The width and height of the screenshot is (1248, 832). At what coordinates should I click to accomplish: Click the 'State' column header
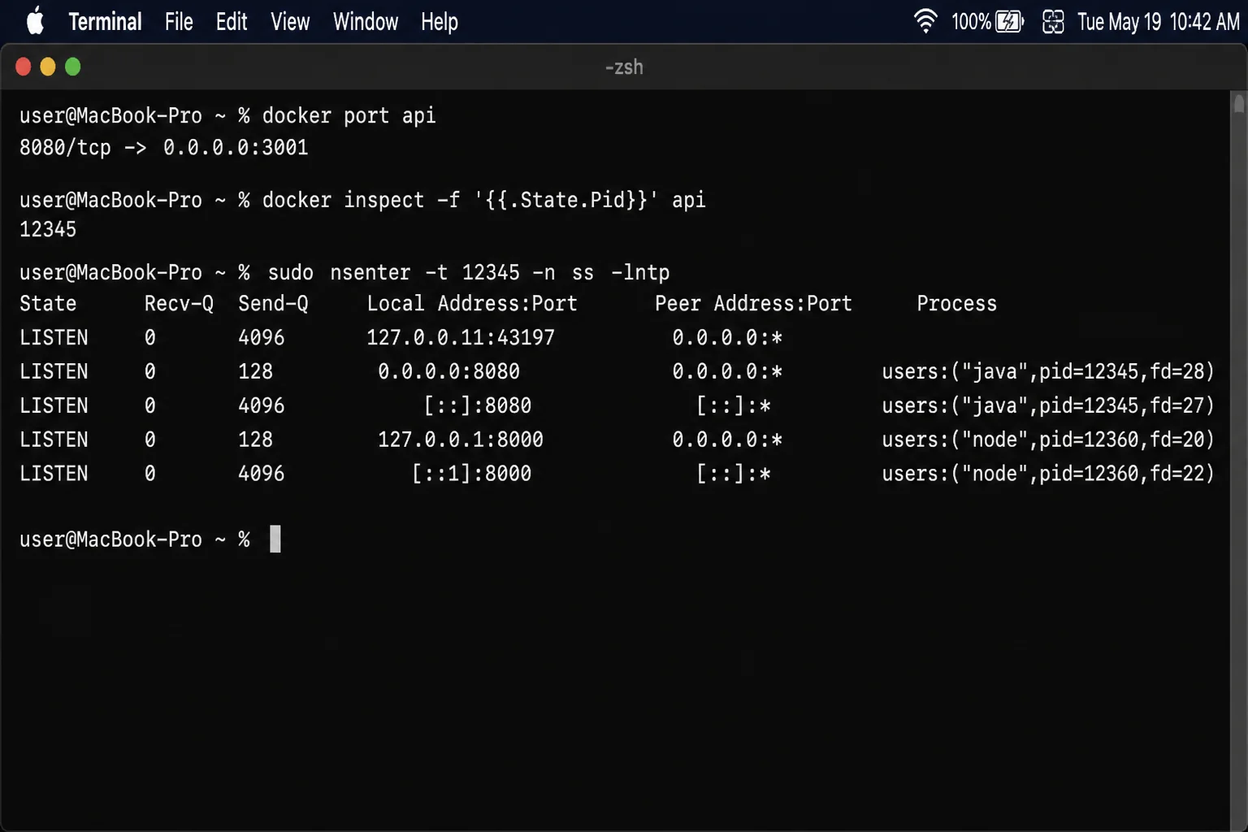[x=48, y=304]
